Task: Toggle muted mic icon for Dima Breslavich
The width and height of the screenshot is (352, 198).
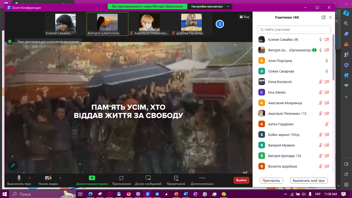Action: tap(320, 82)
